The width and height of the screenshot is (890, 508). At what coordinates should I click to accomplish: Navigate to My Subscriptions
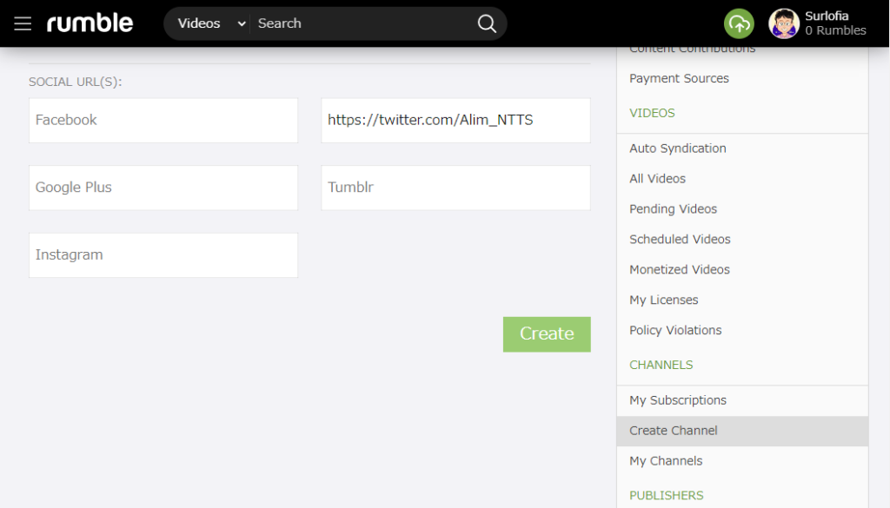point(677,400)
